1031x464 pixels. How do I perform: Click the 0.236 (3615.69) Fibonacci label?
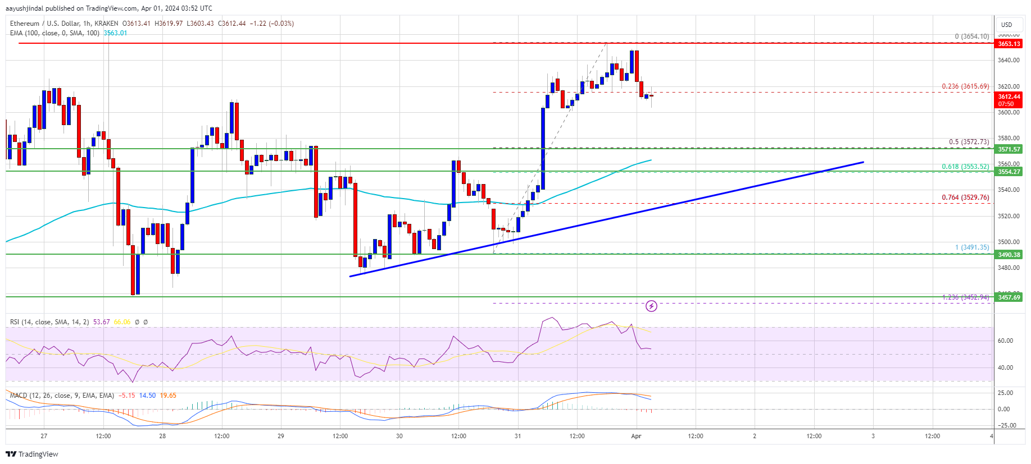coord(965,86)
